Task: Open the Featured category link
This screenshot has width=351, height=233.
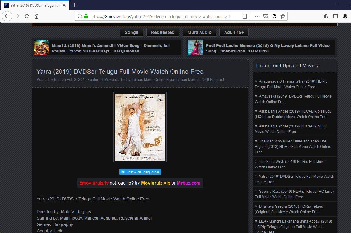Action: pyautogui.click(x=95, y=80)
